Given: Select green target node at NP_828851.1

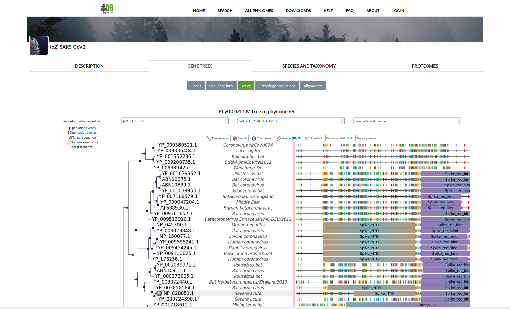Looking at the screenshot, I should (159, 293).
